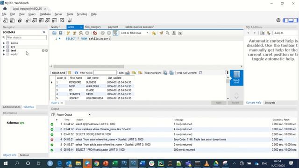Open Google Chrome from the taskbar
The height and width of the screenshot is (168, 299).
click(97, 163)
